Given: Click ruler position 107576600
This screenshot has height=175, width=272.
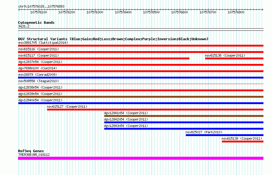Looking at the screenshot, I should [179, 12].
